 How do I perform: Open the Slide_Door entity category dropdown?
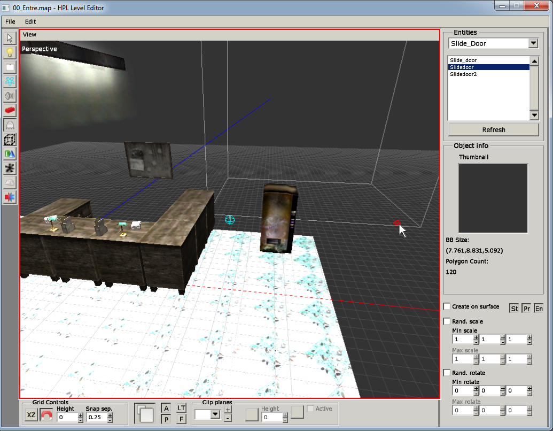coord(533,43)
